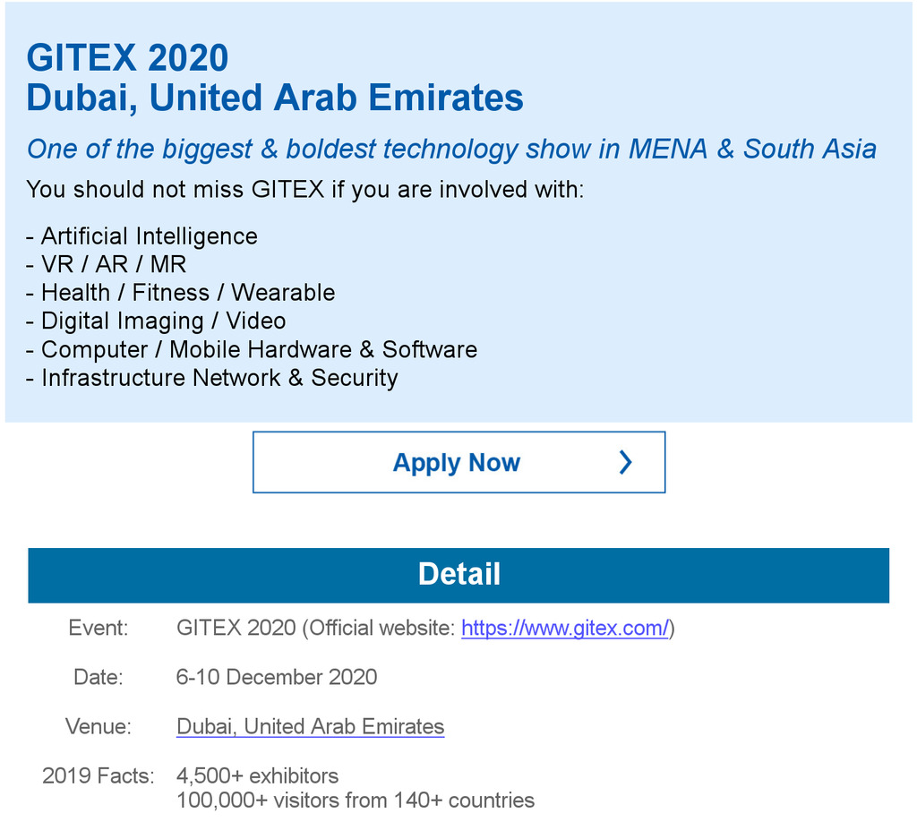Click the right chevron arrow beside Apply Now

625,462
